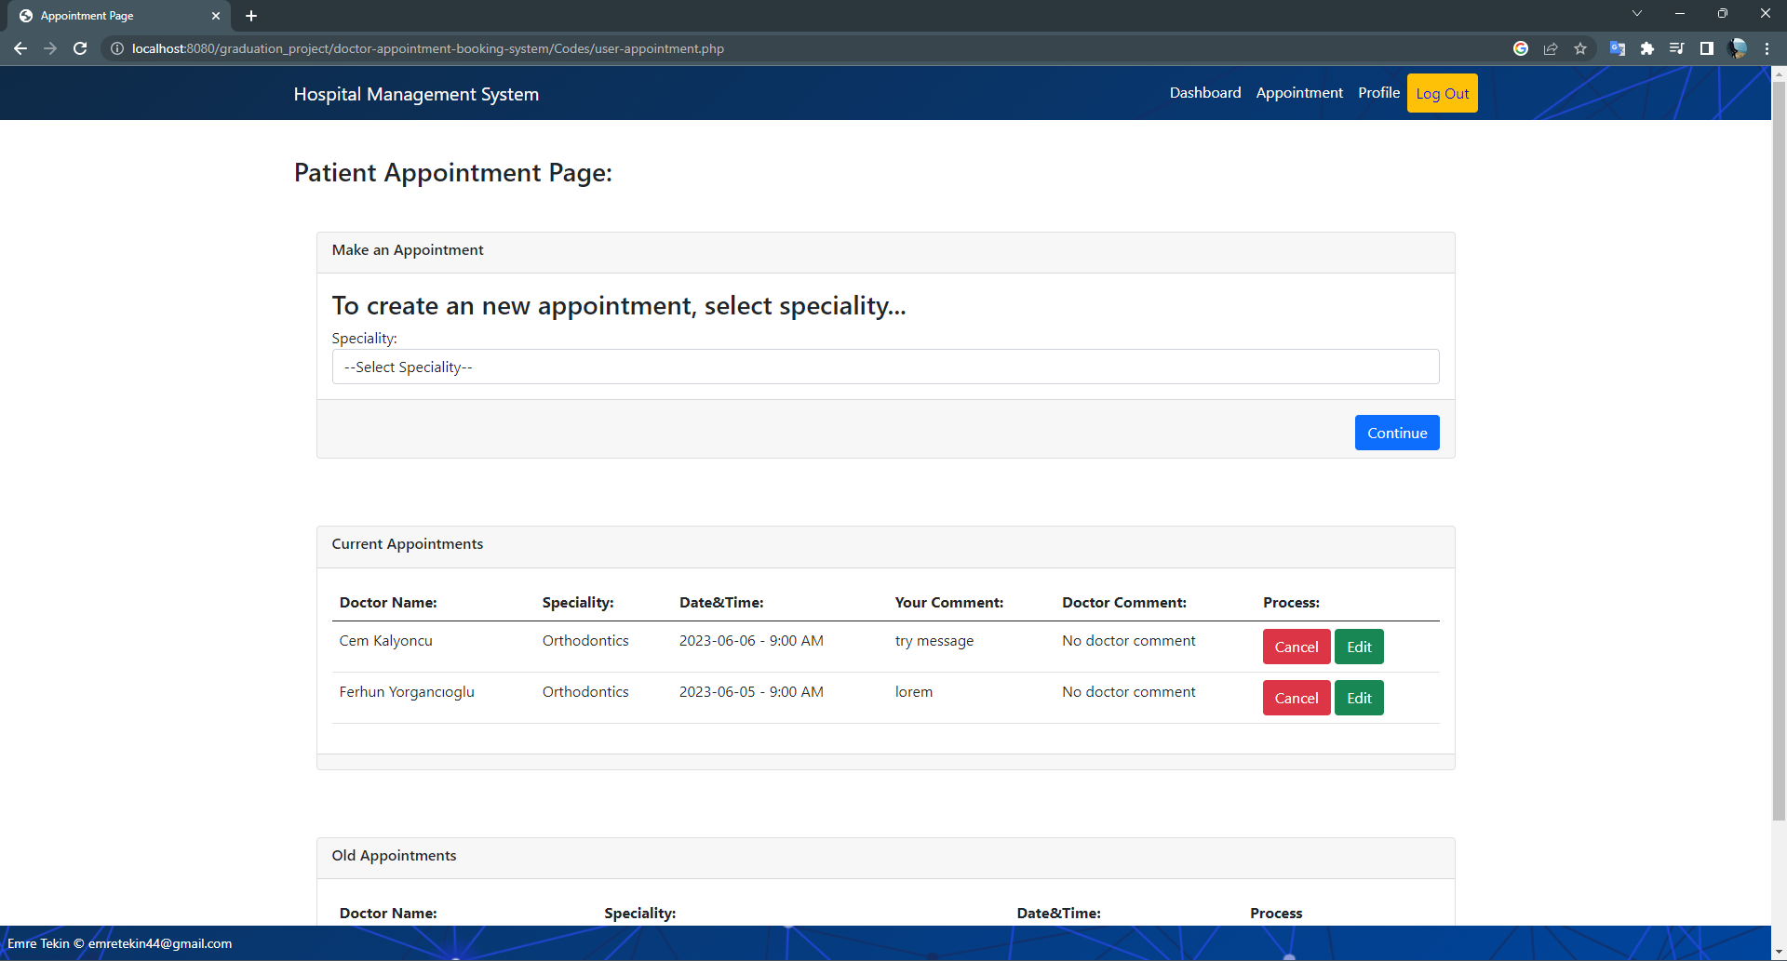Click the Continue button
This screenshot has height=961, width=1787.
(1396, 432)
